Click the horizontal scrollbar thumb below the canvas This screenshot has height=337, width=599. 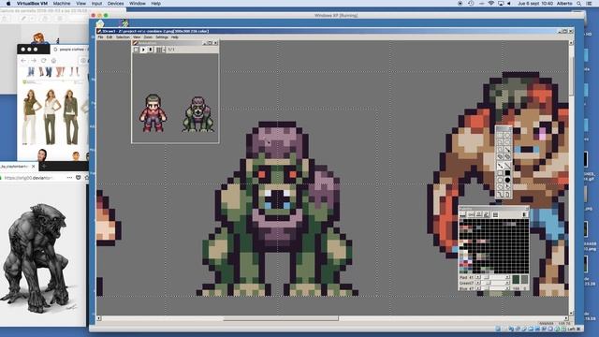pyautogui.click(x=281, y=318)
